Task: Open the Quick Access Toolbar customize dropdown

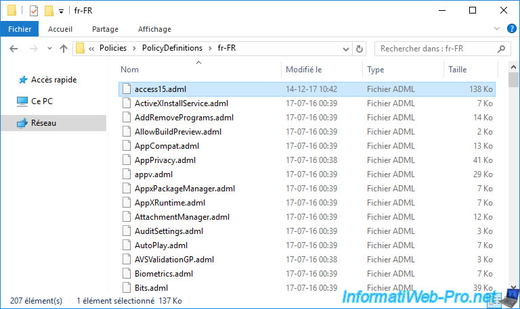Action: coord(61,11)
